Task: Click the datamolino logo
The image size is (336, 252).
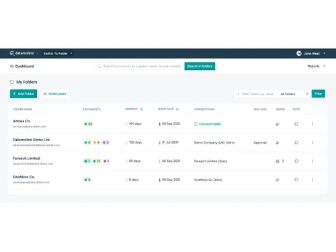Action: click(x=22, y=53)
